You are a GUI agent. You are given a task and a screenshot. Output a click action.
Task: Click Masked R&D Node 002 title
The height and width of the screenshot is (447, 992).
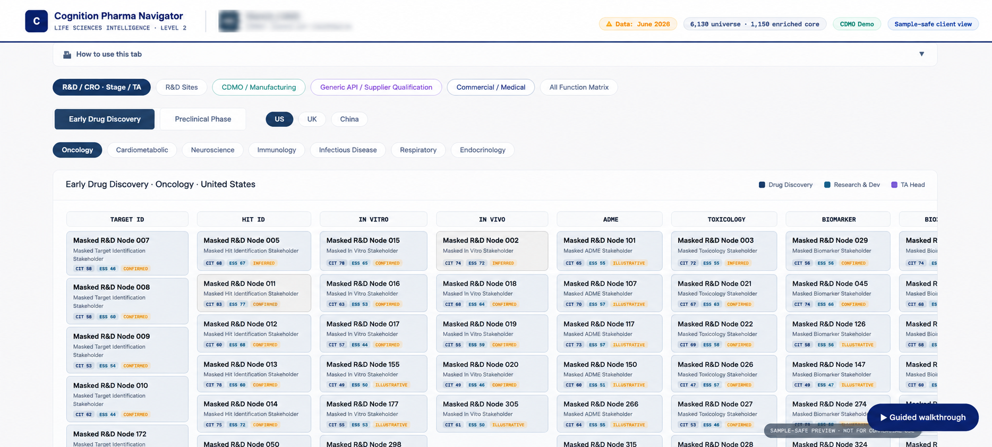point(481,240)
